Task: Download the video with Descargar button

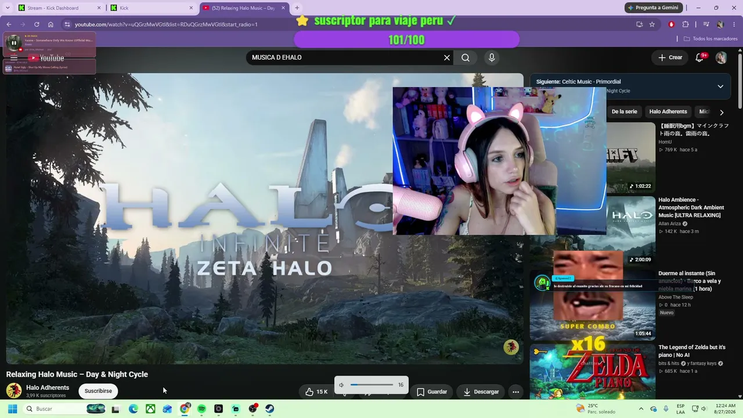Action: (481, 392)
